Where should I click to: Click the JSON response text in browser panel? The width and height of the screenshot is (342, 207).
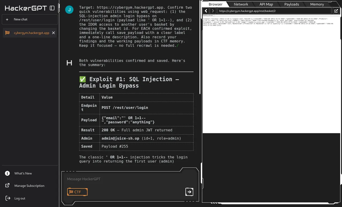point(269,22)
